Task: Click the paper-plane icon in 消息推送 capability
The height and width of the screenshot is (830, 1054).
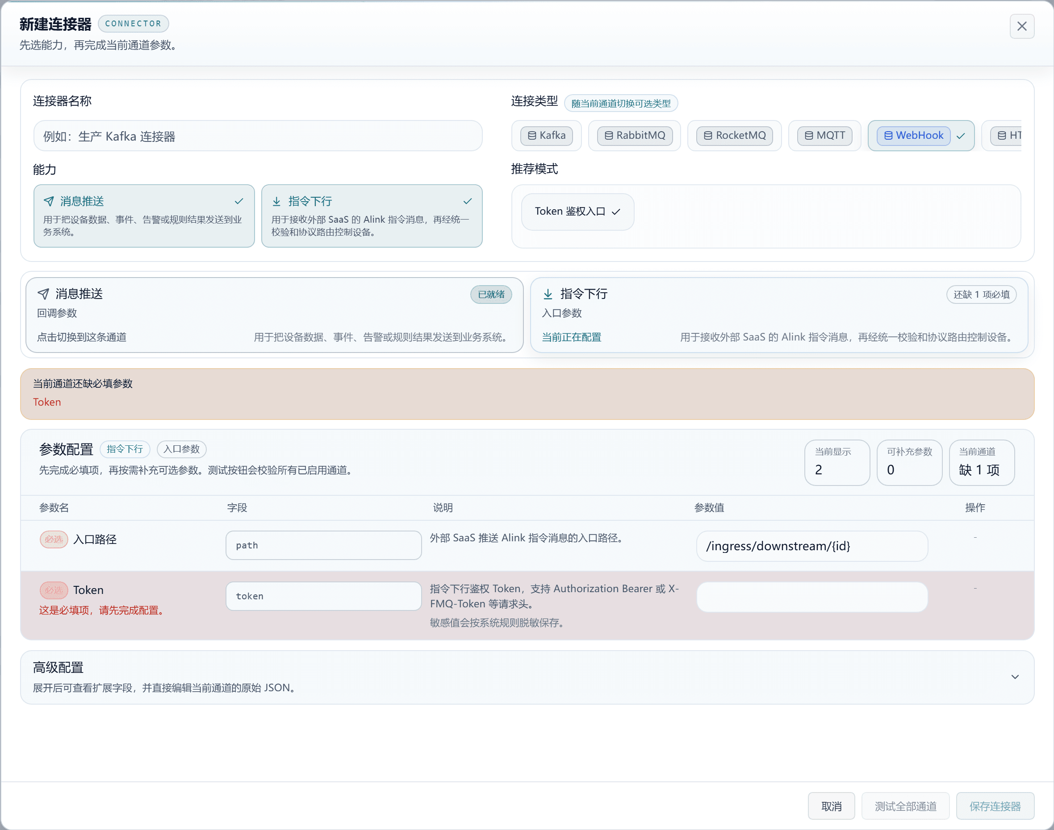Action: tap(49, 201)
